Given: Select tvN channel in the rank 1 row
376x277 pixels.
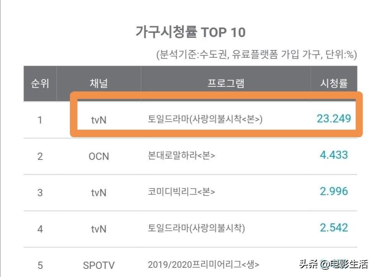Looking at the screenshot, I should pyautogui.click(x=99, y=120).
